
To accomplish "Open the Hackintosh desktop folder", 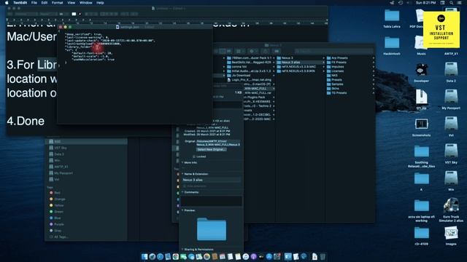I will pos(392,43).
